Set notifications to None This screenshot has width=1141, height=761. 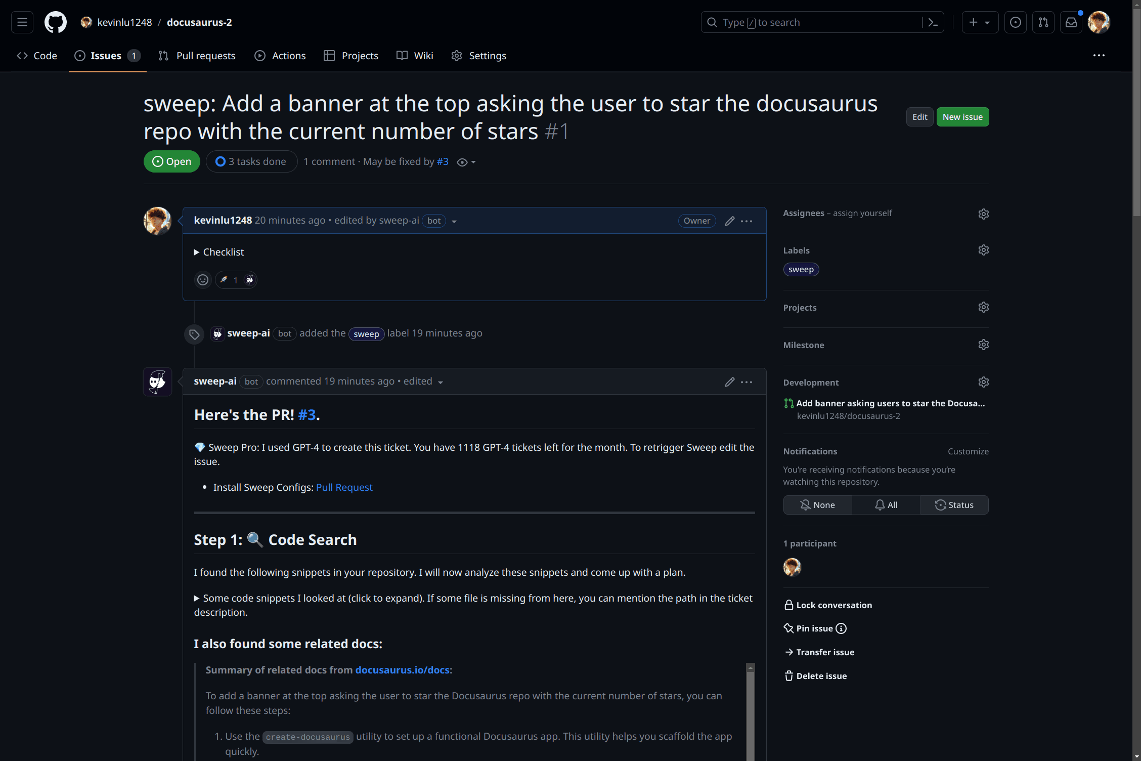(817, 505)
